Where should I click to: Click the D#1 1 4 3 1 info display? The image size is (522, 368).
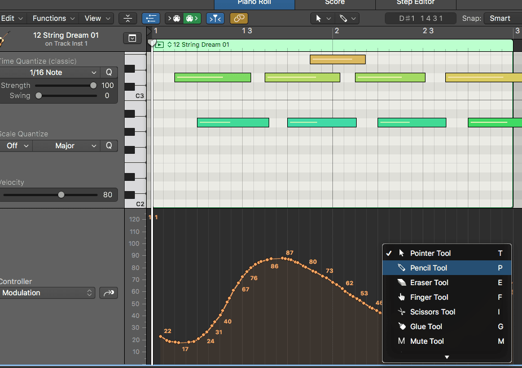(x=421, y=18)
